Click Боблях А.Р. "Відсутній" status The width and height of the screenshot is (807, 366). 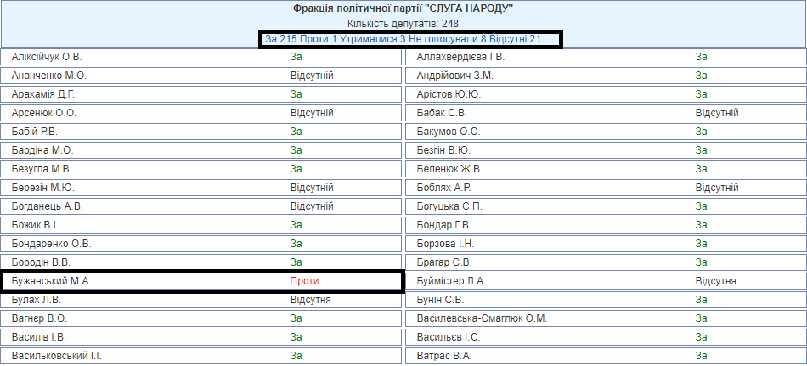(716, 188)
